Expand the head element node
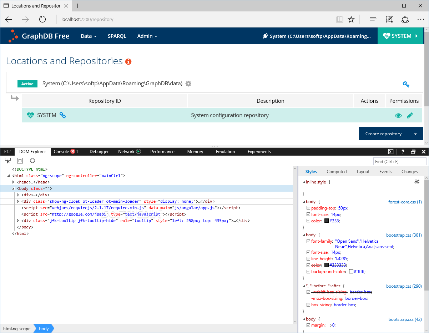Image resolution: width=429 pixels, height=333 pixels. click(x=13, y=182)
